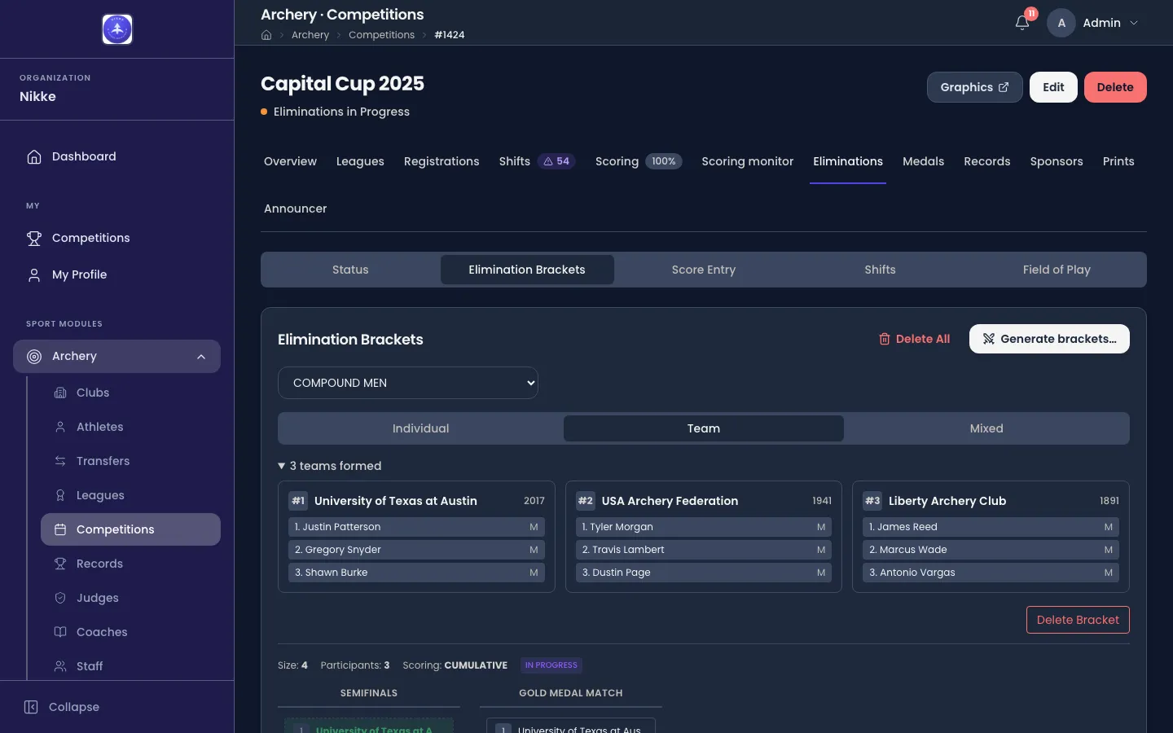Click the Coaches book icon
The width and height of the screenshot is (1173, 733).
60,632
